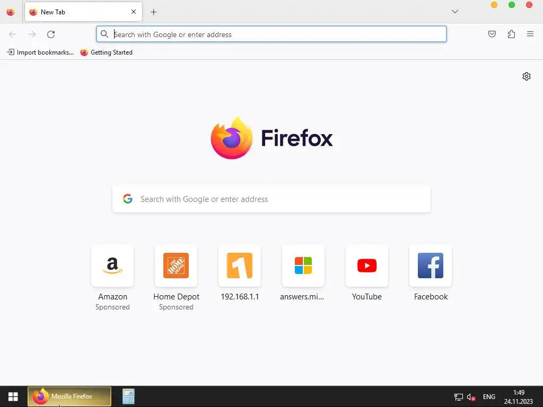The height and width of the screenshot is (407, 543).
Task: Expand the list all tabs chevron
Action: tap(455, 12)
